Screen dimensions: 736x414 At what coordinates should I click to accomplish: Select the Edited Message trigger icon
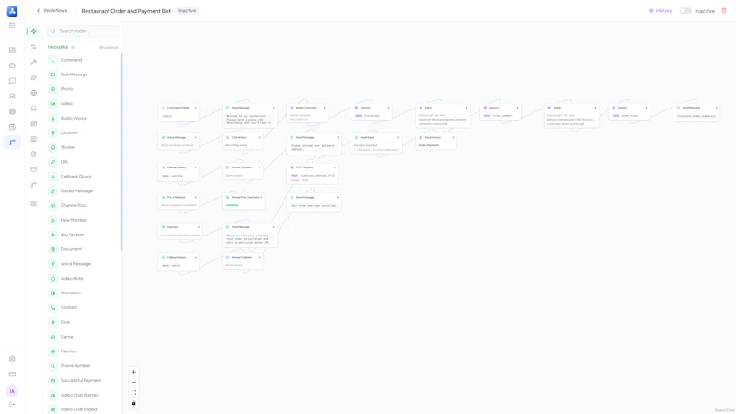pos(52,191)
